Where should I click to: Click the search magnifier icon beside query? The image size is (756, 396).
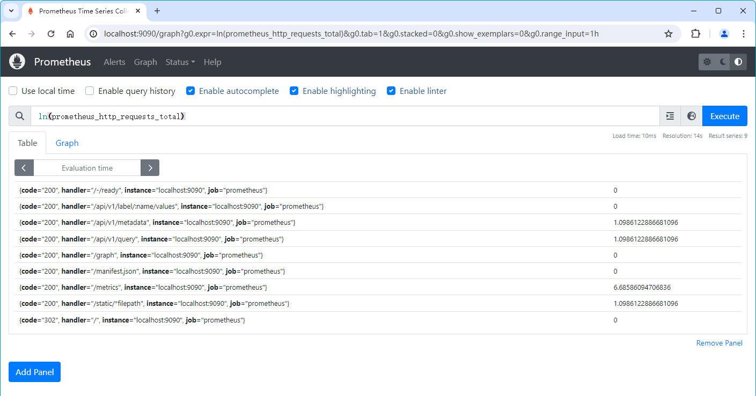pos(20,116)
